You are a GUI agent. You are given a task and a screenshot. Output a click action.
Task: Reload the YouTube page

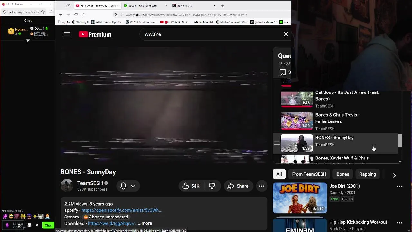coord(76,15)
